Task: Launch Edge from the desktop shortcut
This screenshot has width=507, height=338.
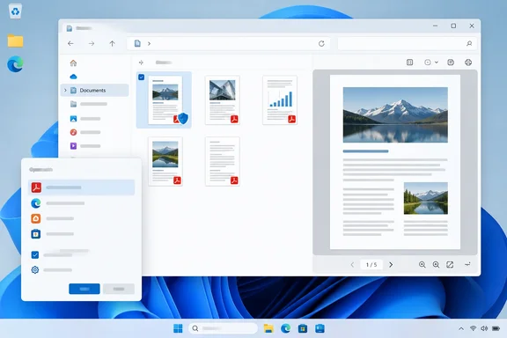Action: [15, 63]
